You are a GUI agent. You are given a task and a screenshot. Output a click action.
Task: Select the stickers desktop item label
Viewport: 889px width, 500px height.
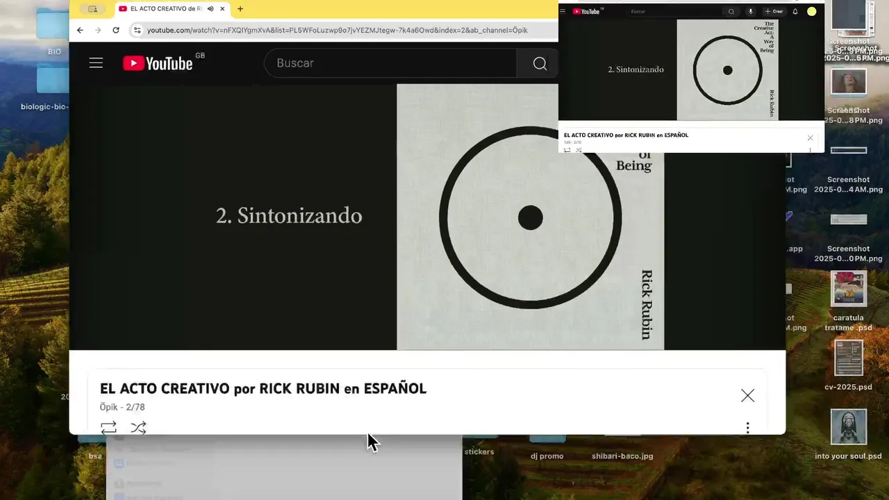point(479,451)
